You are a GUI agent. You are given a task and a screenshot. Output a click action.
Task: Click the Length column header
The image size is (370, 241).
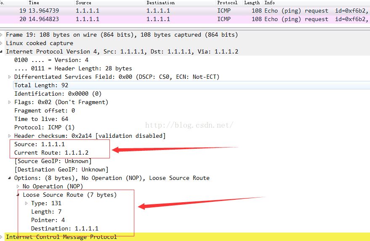[252, 3]
